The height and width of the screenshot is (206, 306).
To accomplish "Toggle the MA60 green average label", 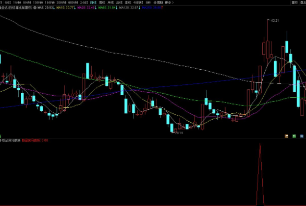I will [107, 8].
